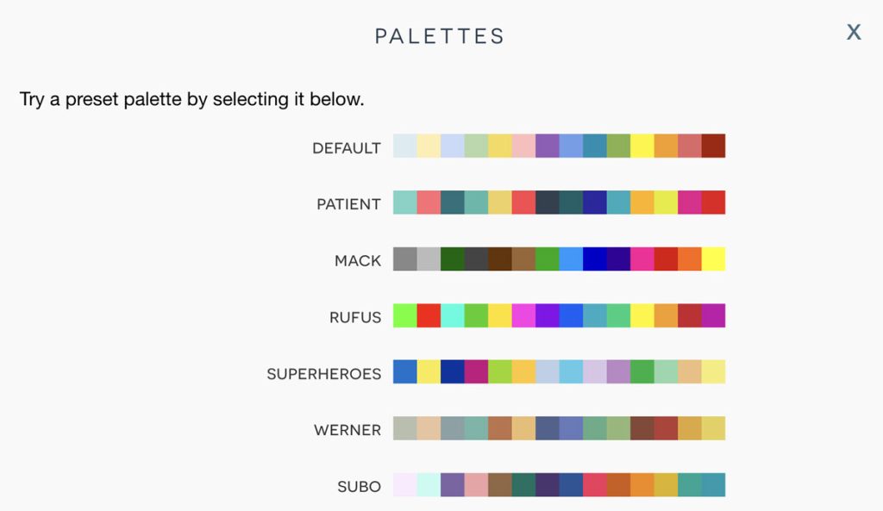Click the blue swatch starting the SUPERHEROES strip

(404, 373)
